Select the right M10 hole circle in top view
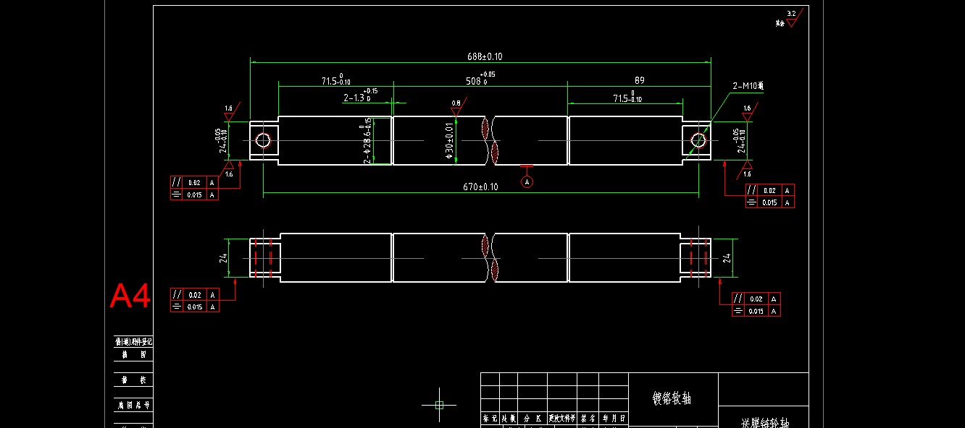Image resolution: width=965 pixels, height=428 pixels. [698, 140]
